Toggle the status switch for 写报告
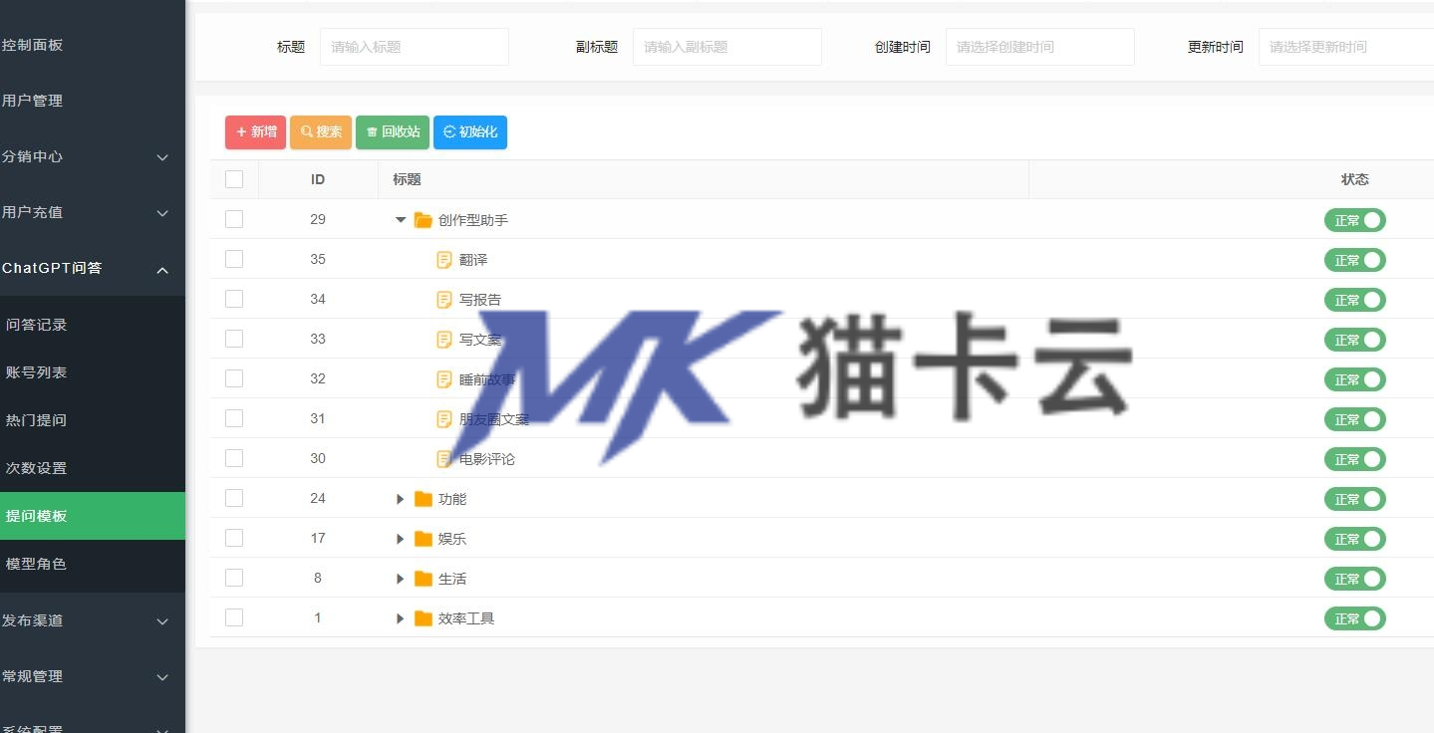The image size is (1434, 733). point(1354,300)
